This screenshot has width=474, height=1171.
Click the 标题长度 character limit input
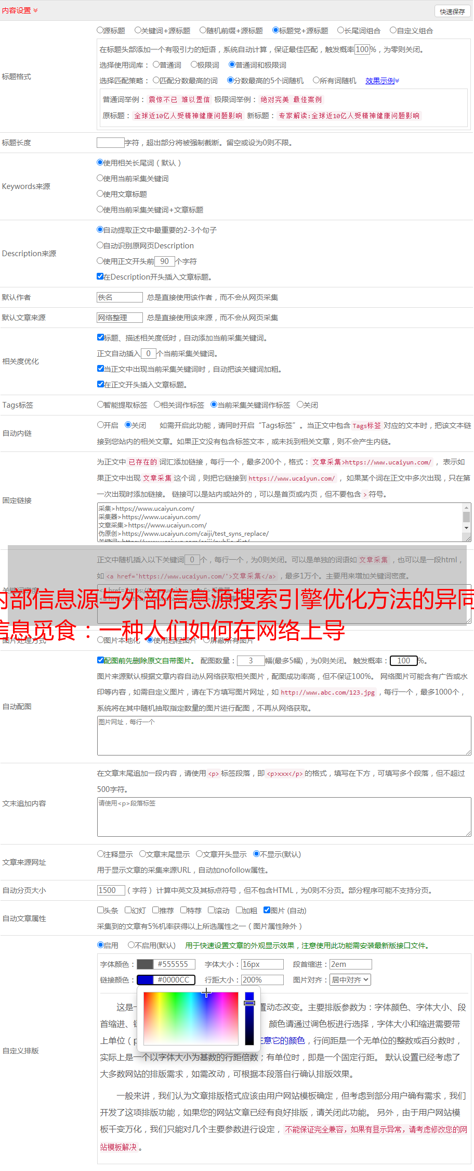111,143
